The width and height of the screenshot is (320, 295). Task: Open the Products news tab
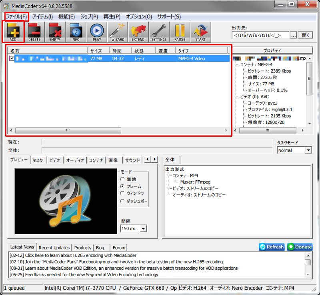(83, 248)
